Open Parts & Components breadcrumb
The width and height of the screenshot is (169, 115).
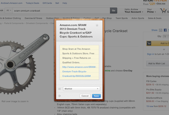(14, 23)
